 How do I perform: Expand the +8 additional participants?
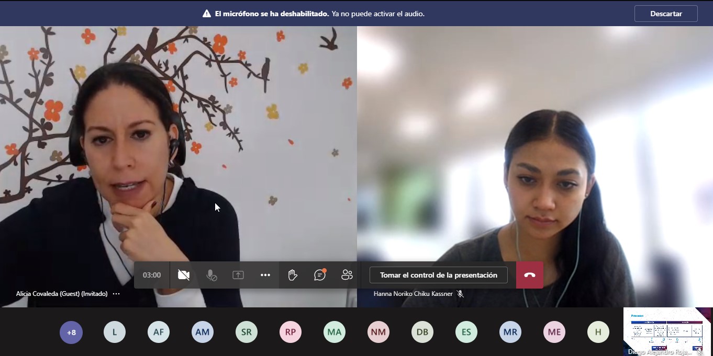(71, 332)
